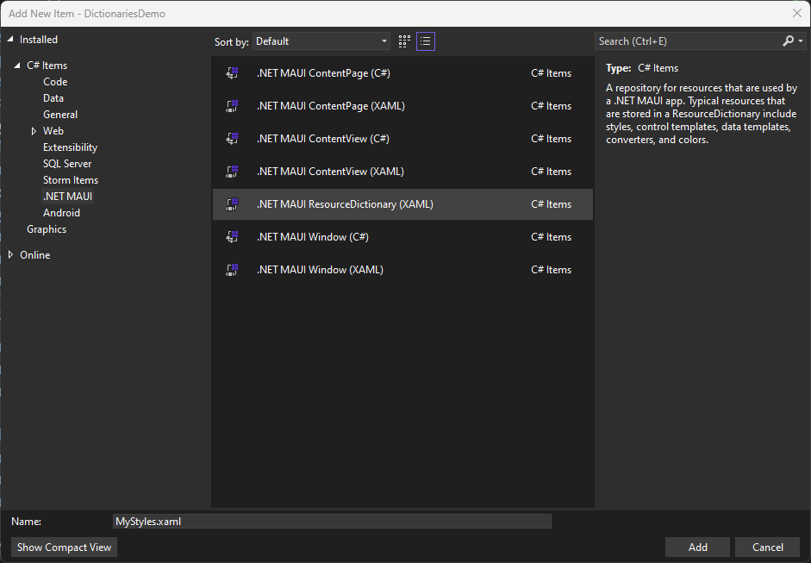
Task: Select the Android category
Action: (61, 213)
